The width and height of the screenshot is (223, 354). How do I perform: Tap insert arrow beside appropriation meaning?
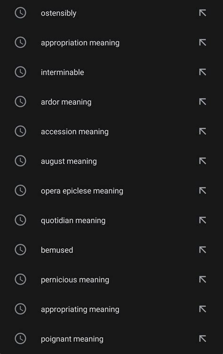[202, 42]
